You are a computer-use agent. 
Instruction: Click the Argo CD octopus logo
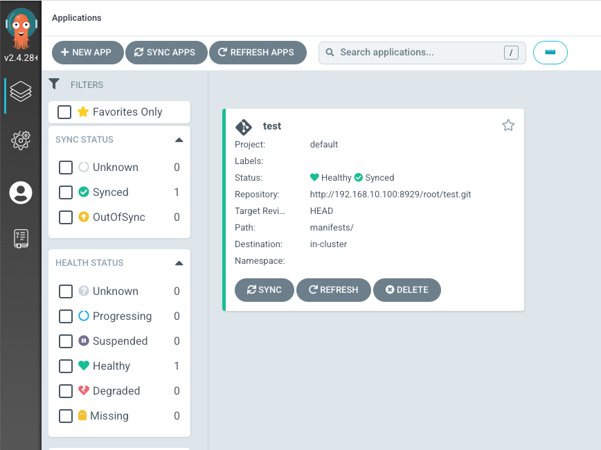click(21, 26)
